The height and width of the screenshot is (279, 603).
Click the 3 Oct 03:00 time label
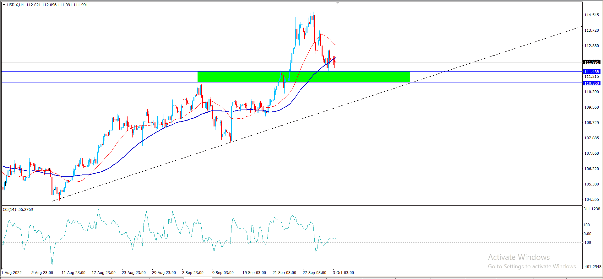tap(343, 272)
